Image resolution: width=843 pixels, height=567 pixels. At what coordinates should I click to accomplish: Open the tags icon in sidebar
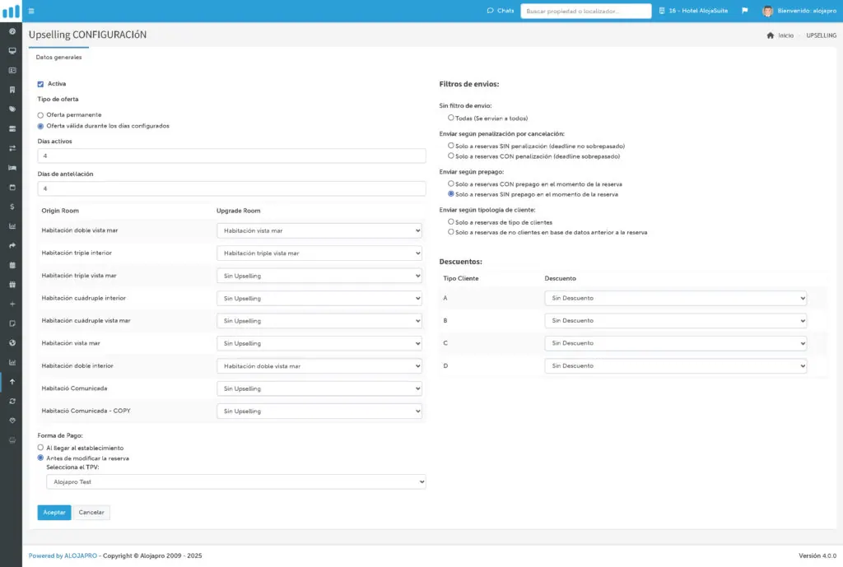pyautogui.click(x=12, y=109)
